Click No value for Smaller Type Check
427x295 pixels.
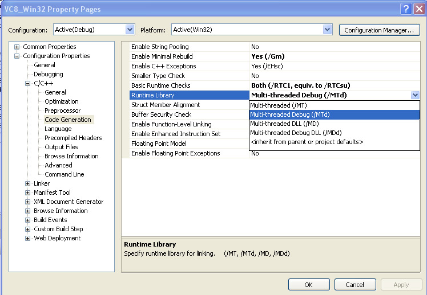click(255, 76)
